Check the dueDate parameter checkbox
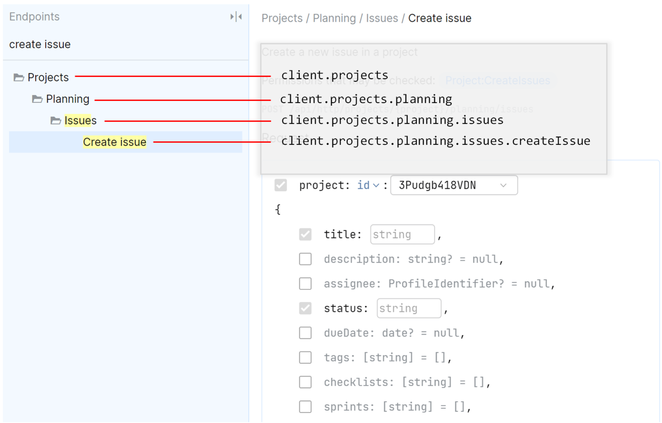 coord(305,333)
